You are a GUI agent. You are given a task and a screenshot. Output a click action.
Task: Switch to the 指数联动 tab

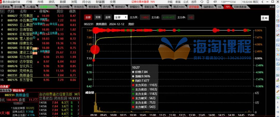209,7
